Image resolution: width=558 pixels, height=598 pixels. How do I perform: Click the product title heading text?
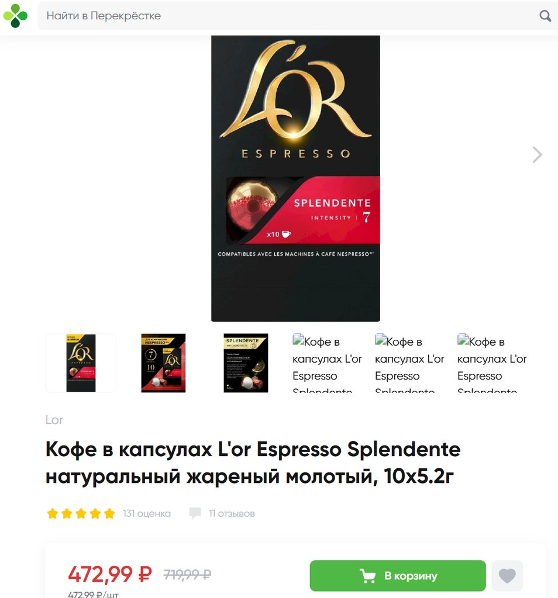[x=253, y=463]
